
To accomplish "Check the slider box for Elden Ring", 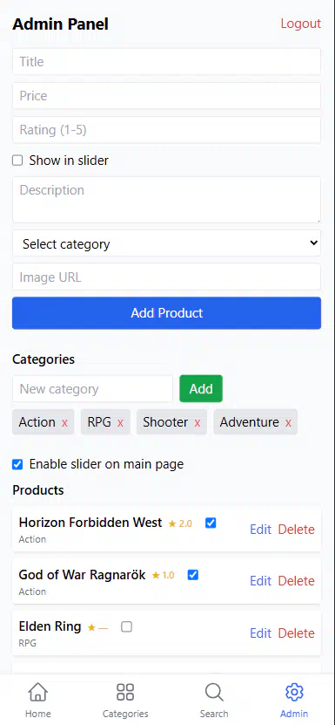I will pyautogui.click(x=126, y=627).
